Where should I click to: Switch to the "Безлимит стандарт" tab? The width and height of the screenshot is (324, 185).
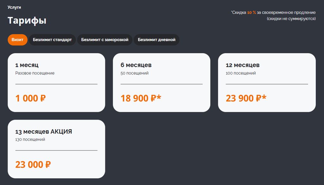(52, 40)
